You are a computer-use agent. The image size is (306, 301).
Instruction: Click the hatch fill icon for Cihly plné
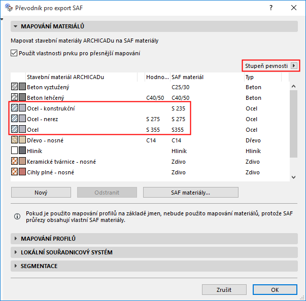coord(14,172)
